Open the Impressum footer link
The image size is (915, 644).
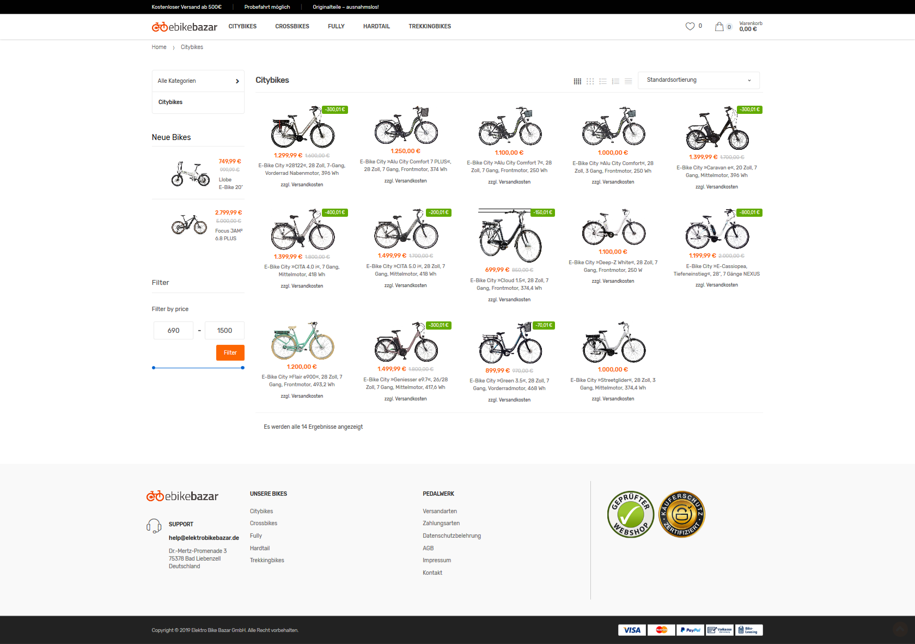pos(437,560)
